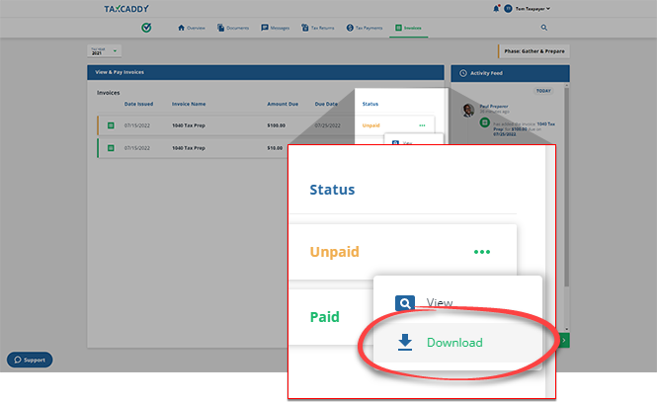
Task: Open the Tax Payments tab
Action: tap(365, 28)
